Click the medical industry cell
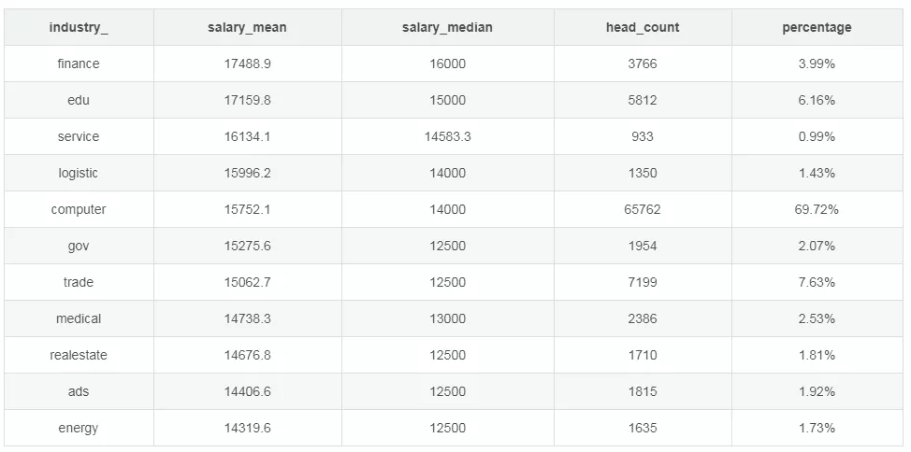Viewport: 911px width, 452px height. pyautogui.click(x=79, y=318)
